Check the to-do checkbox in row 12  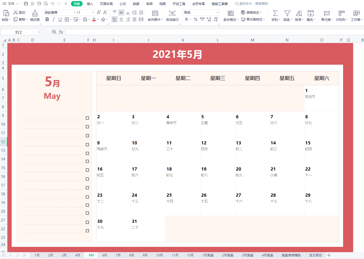pos(87,145)
